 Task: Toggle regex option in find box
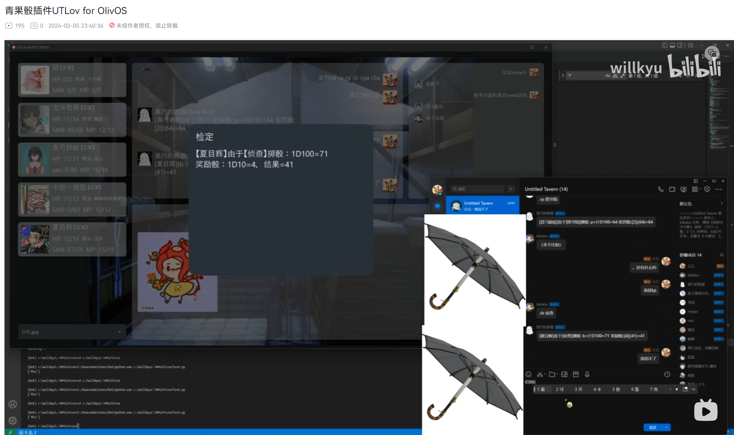click(622, 76)
